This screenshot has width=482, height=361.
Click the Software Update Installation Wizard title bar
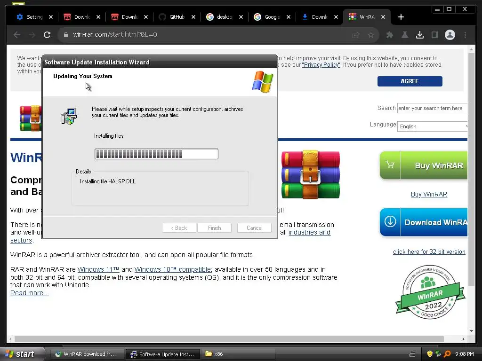pyautogui.click(x=160, y=62)
